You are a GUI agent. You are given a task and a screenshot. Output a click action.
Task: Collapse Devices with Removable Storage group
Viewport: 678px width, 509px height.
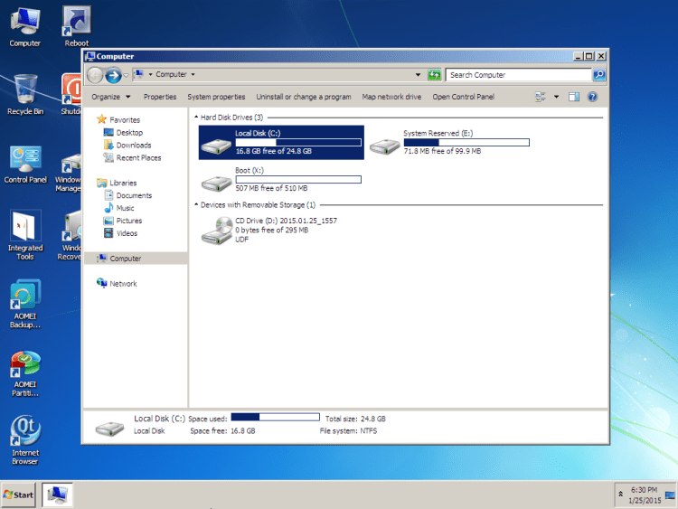(x=196, y=204)
